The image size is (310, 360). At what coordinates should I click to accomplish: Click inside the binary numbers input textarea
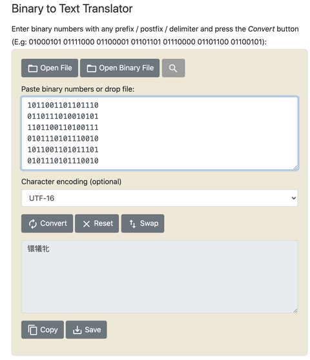160,133
